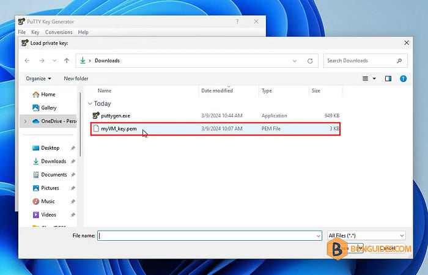Open the Organize menu

pos(39,79)
